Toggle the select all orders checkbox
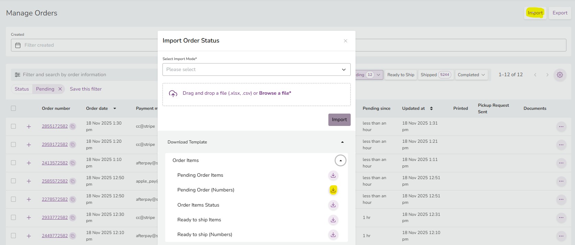The height and width of the screenshot is (245, 575). click(x=13, y=108)
